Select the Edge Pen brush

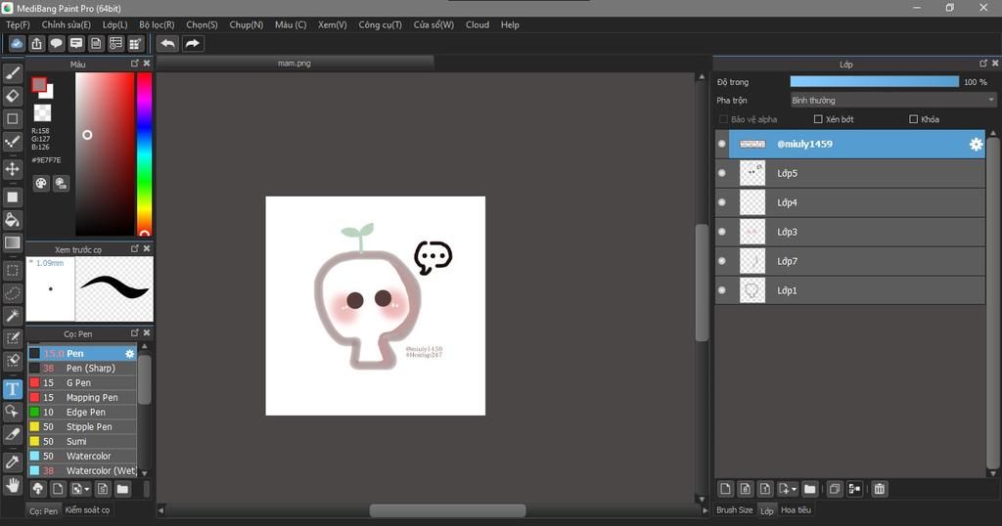[82, 413]
